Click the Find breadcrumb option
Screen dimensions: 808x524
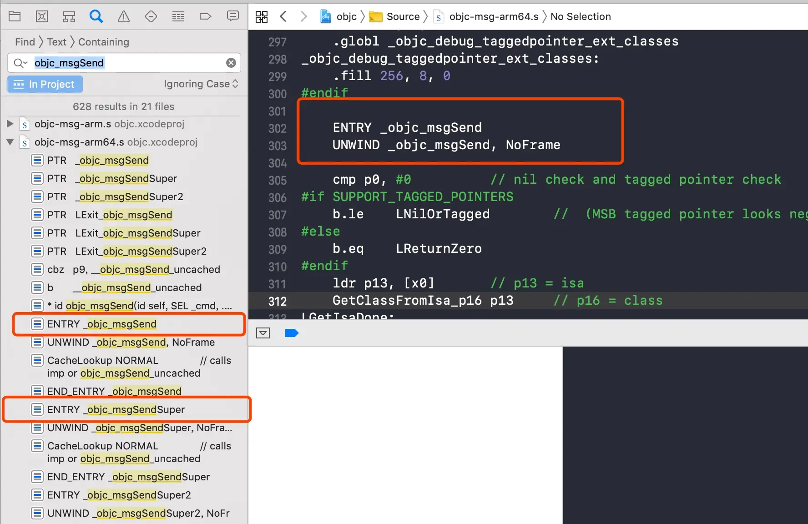(x=25, y=42)
